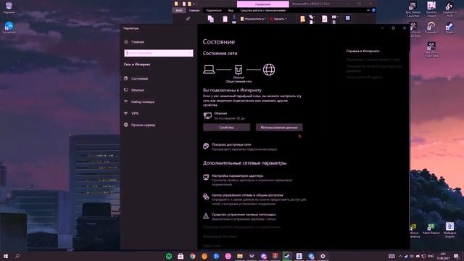Open the Windows Start menu

coord(6,256)
